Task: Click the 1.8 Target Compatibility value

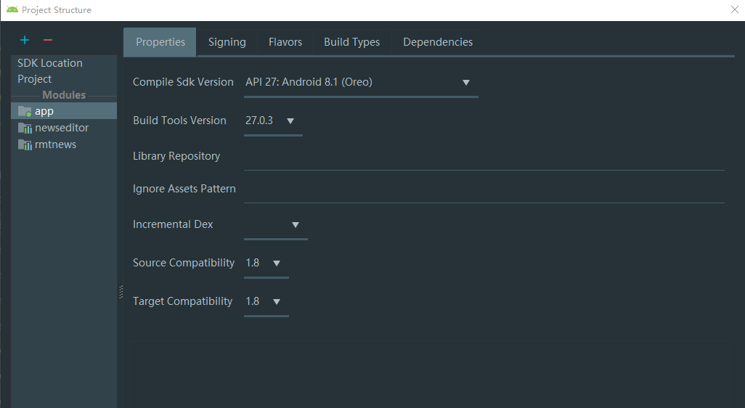Action: pos(252,301)
